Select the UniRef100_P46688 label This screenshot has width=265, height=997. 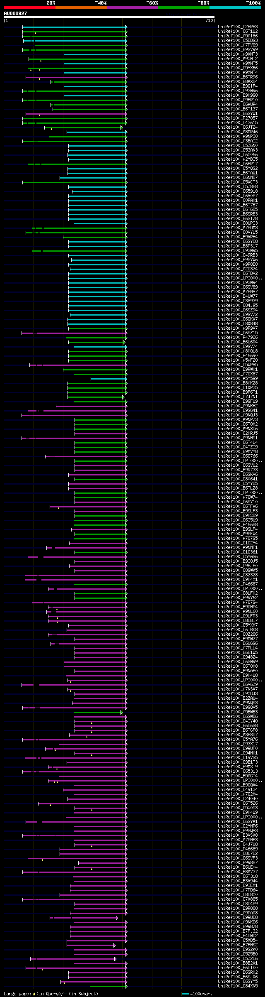tap(238, 525)
